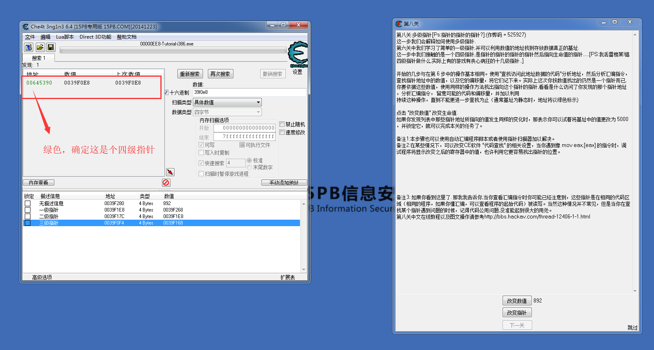The height and width of the screenshot is (350, 654).
Task: Click the red clear-list icon
Action: 166,183
